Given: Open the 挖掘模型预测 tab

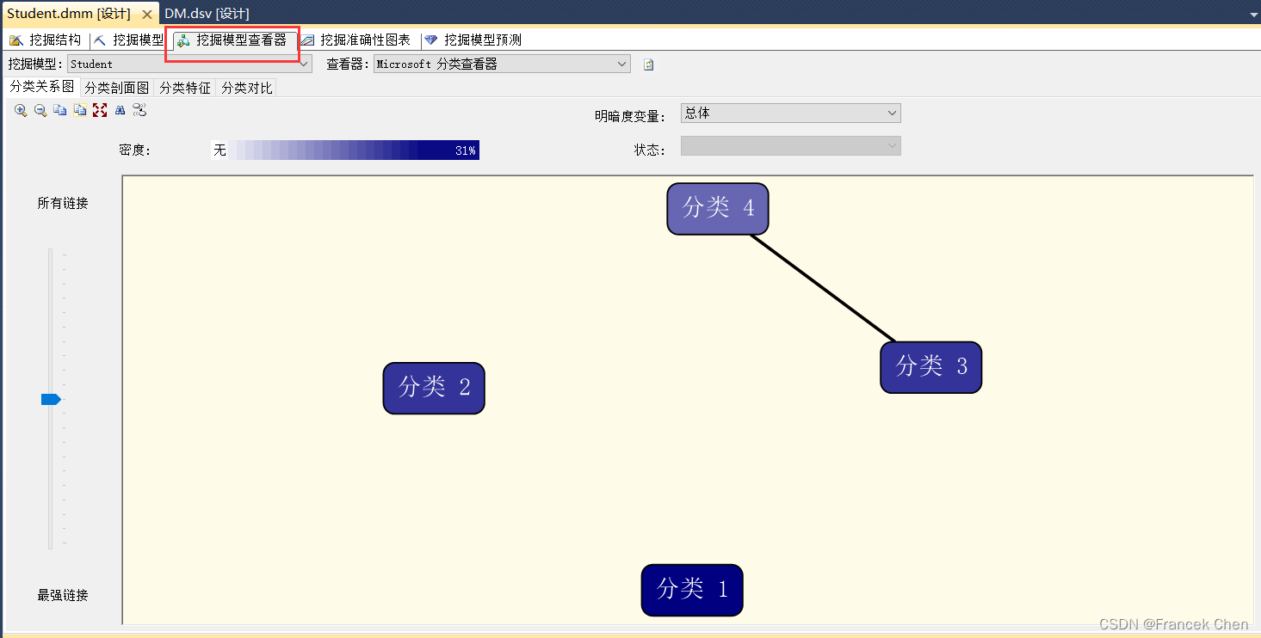Looking at the screenshot, I should [473, 40].
